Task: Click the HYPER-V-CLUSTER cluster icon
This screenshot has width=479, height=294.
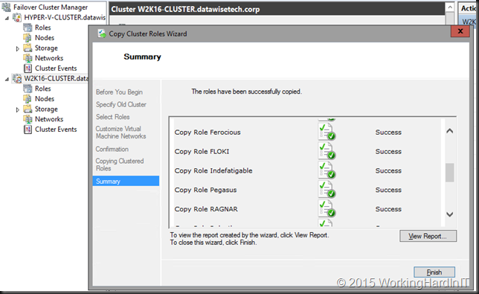Action: [17, 17]
